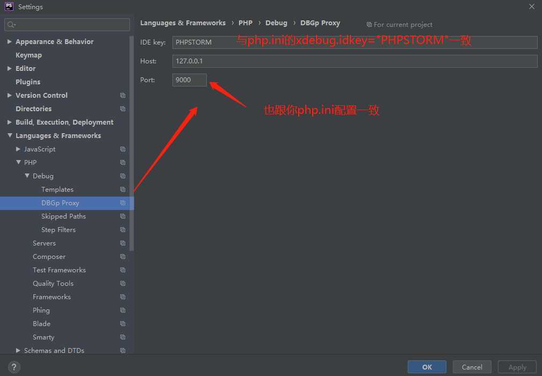Click the project-level icon beside Templates
Screen dimensions: 542x376
[x=122, y=190]
